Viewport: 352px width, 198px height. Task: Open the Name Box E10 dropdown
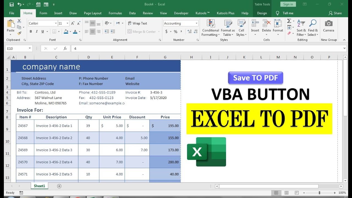coord(30,48)
